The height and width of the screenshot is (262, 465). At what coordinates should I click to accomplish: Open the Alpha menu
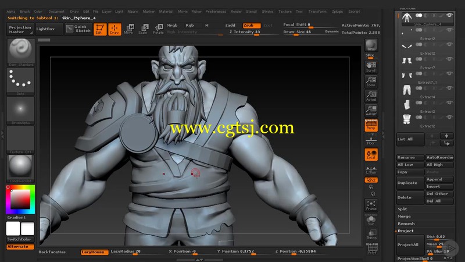pyautogui.click(x=10, y=12)
